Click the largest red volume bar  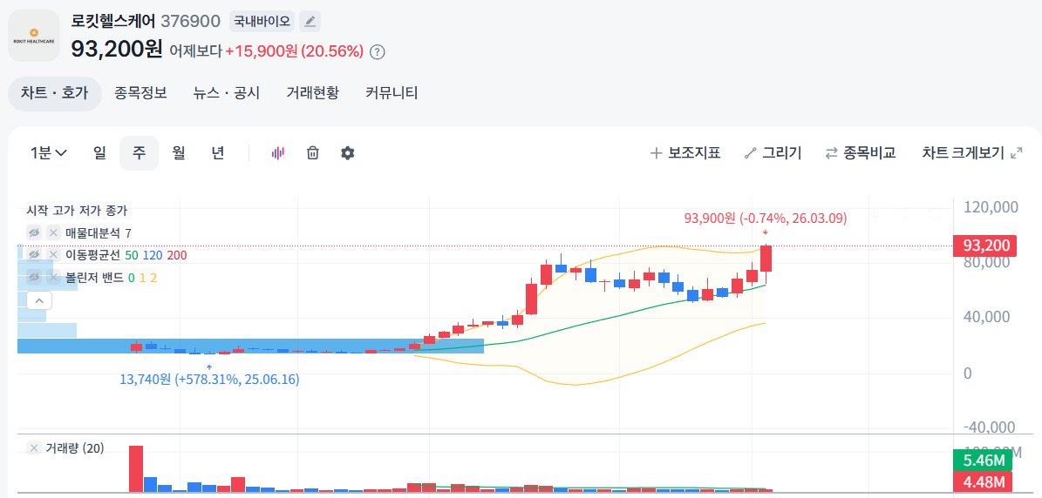pyautogui.click(x=136, y=468)
